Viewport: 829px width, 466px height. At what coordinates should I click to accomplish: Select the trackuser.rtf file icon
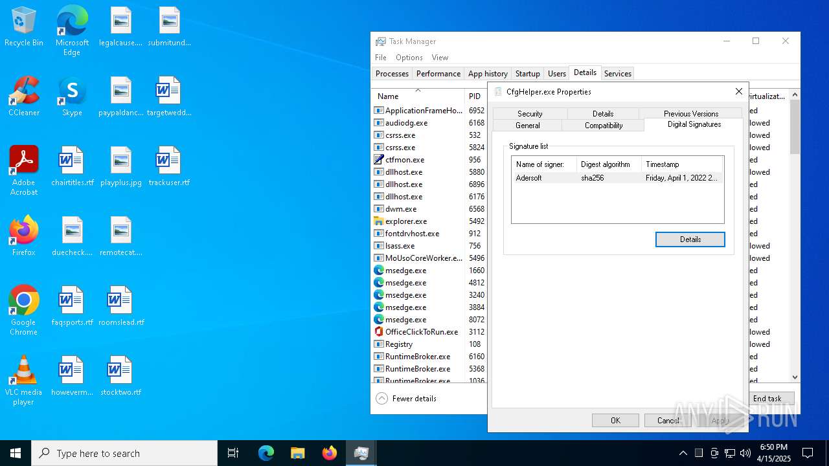(x=169, y=166)
